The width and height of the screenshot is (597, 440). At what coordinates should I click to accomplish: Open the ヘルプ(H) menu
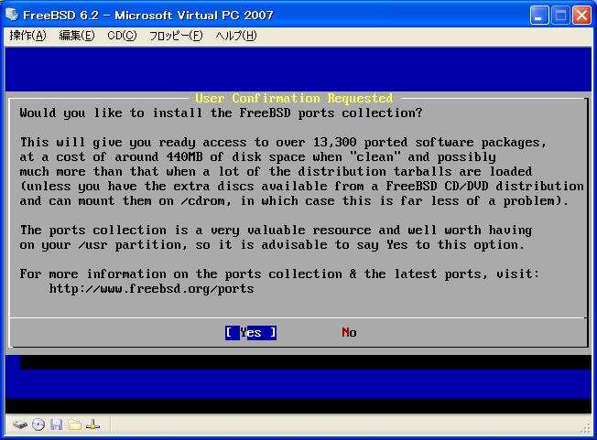236,36
